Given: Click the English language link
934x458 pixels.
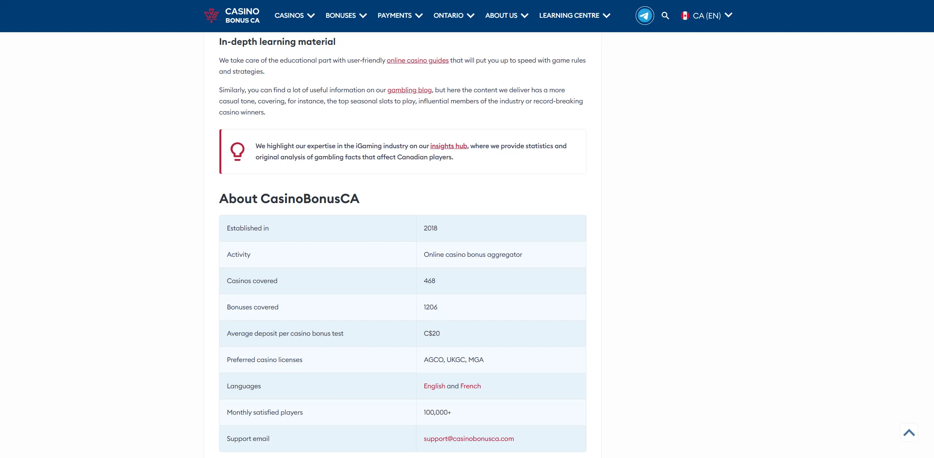Looking at the screenshot, I should pos(434,386).
